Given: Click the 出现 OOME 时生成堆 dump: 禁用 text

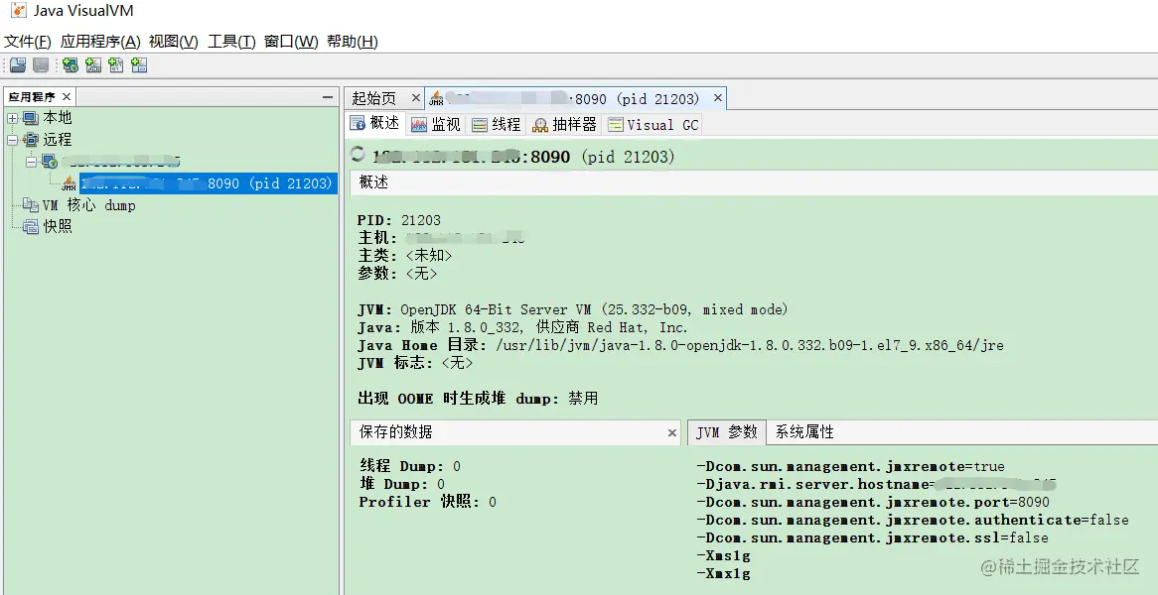Looking at the screenshot, I should (478, 398).
